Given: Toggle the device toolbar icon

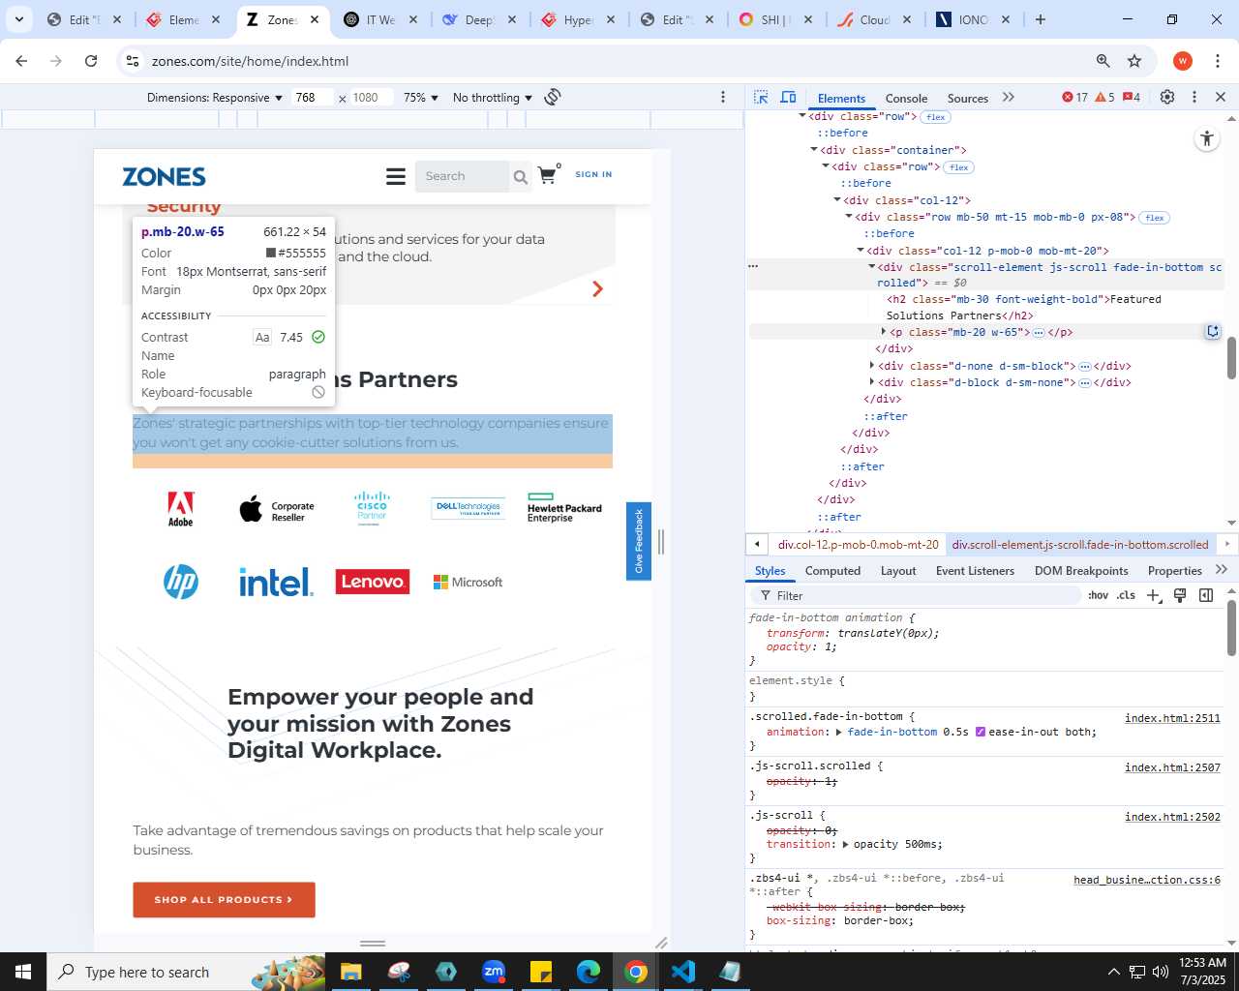Looking at the screenshot, I should (x=788, y=97).
